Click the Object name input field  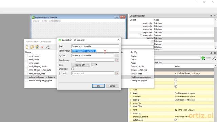pos(95,51)
